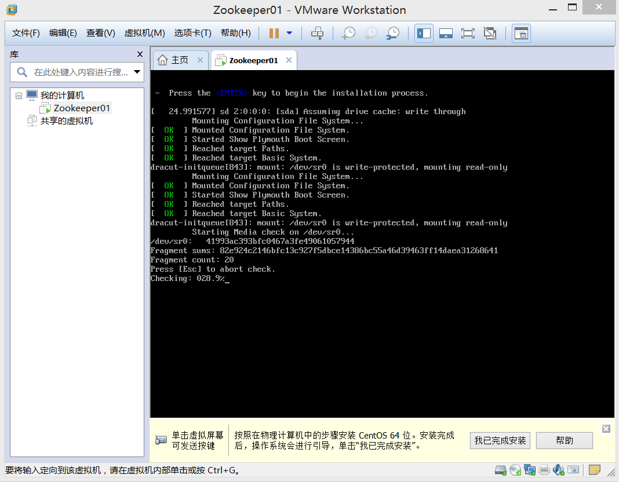619x482 pixels.
Task: Open the power options dropdown arrow beside pause
Action: pos(289,33)
